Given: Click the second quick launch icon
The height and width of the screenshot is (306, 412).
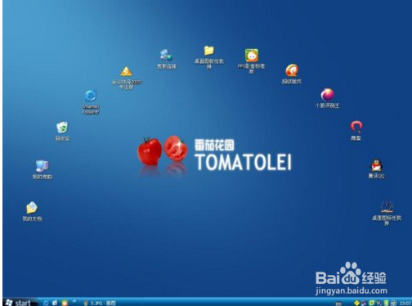Looking at the screenshot, I should (55, 303).
